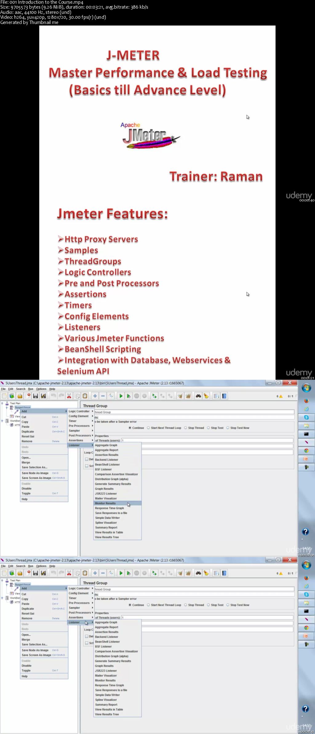Click the Remote Start All icon in lower JMeter toolbar

pyautogui.click(x=155, y=573)
